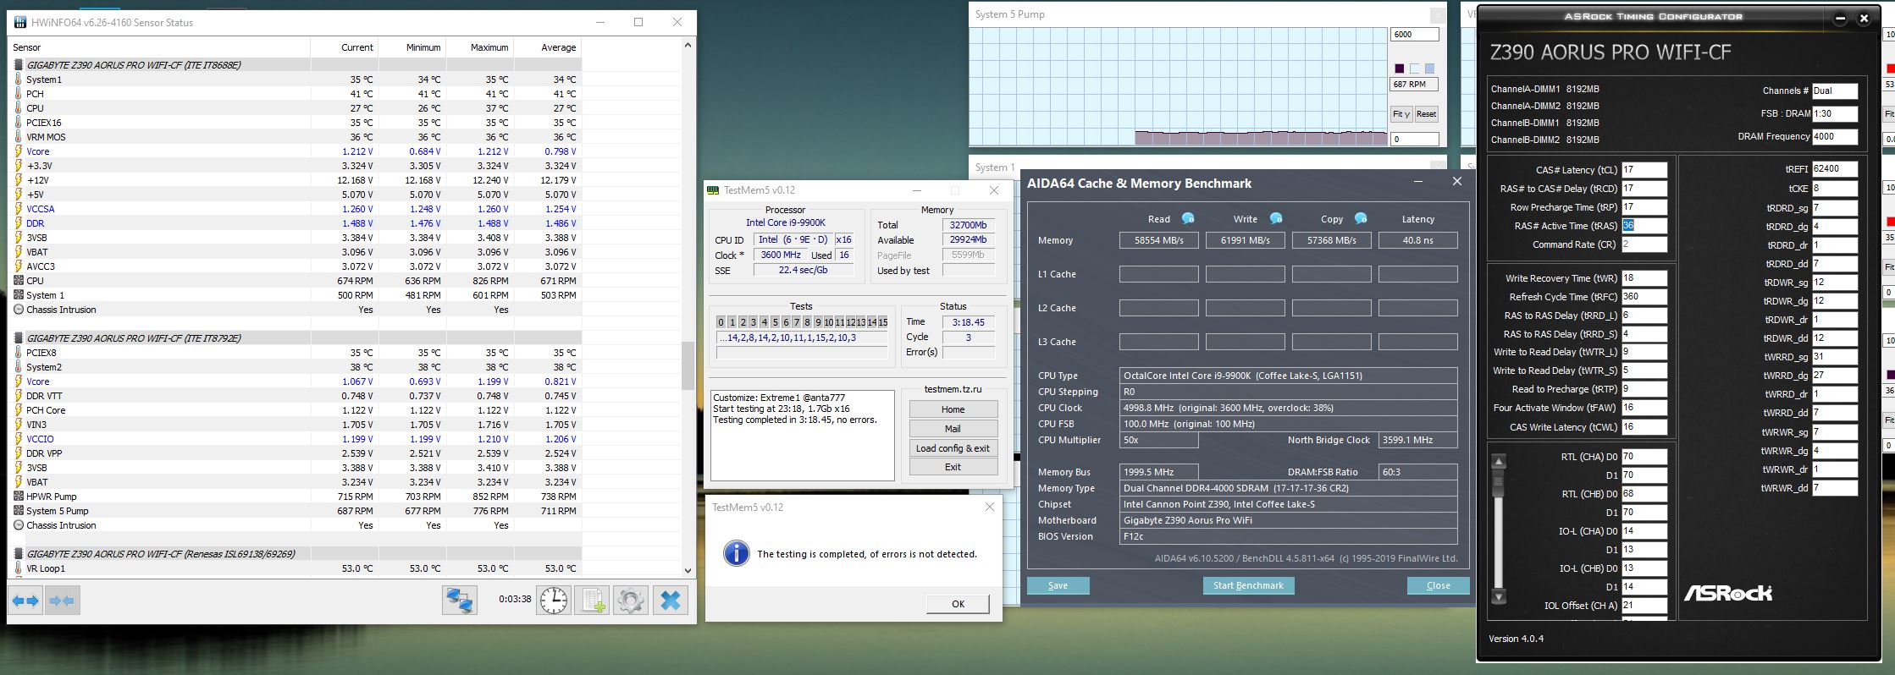Viewport: 1895px width, 675px height.
Task: Click the 6000 maximum field in System 5 Pump graph
Action: [1414, 35]
